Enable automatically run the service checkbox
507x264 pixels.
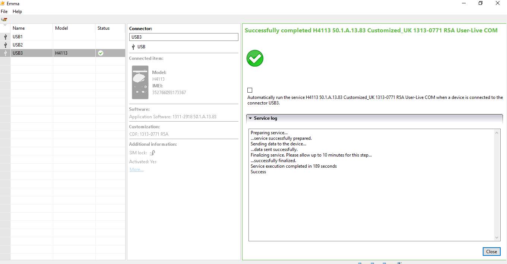point(250,90)
